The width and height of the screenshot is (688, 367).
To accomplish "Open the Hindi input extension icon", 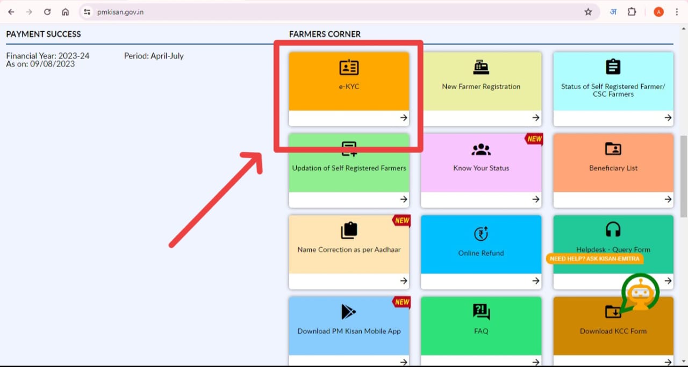I will tap(613, 12).
